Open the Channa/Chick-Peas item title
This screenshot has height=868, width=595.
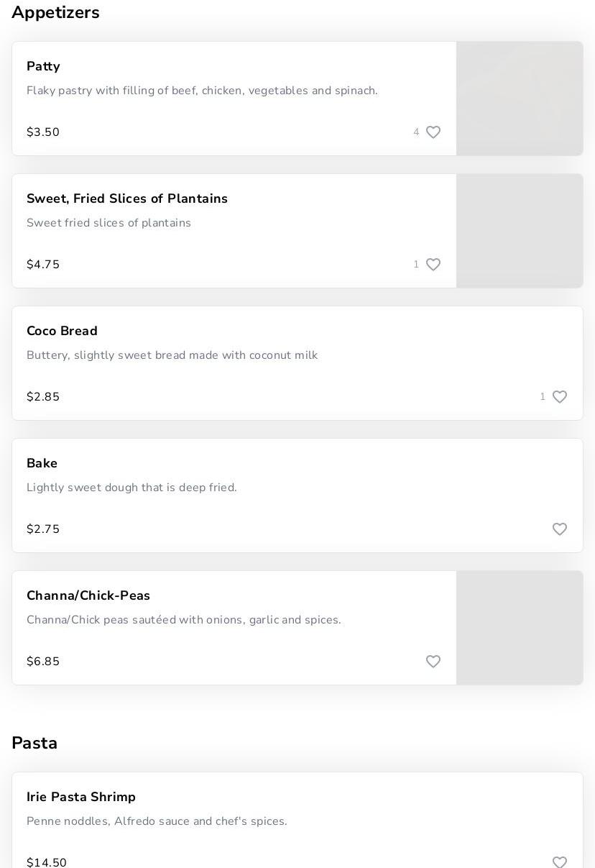tap(88, 596)
